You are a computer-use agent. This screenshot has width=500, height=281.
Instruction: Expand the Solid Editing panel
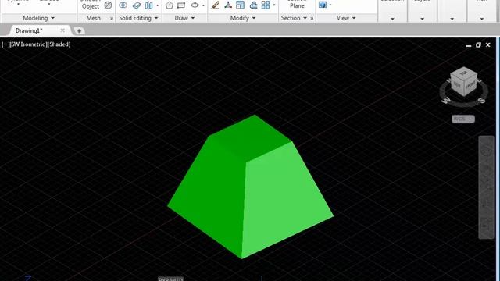pyautogui.click(x=138, y=18)
